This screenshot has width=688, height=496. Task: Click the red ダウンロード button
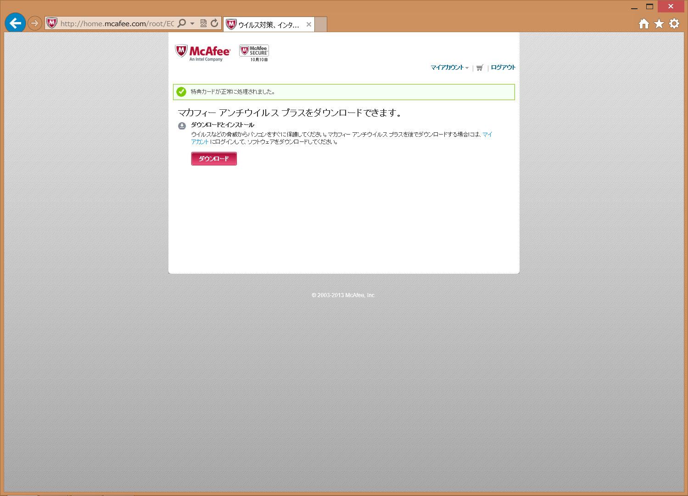(x=214, y=159)
